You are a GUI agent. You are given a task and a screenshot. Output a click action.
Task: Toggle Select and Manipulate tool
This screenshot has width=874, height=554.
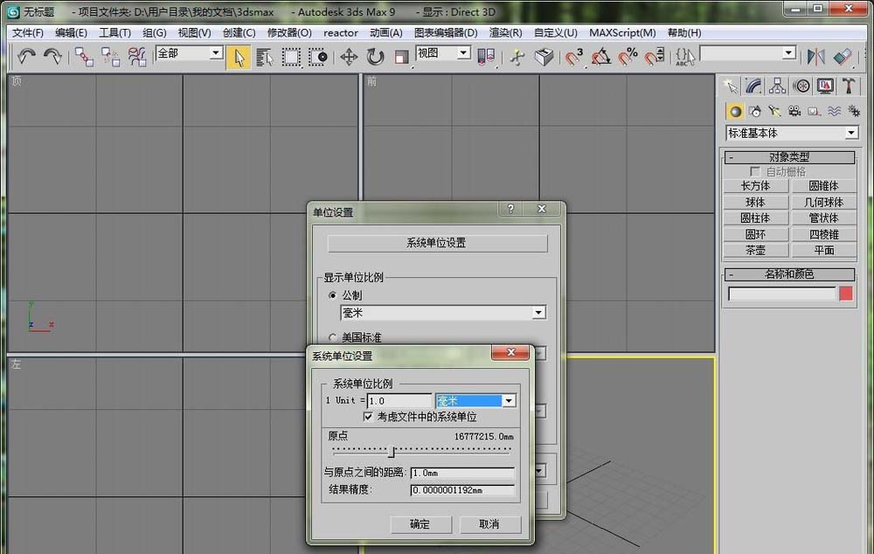pyautogui.click(x=517, y=57)
